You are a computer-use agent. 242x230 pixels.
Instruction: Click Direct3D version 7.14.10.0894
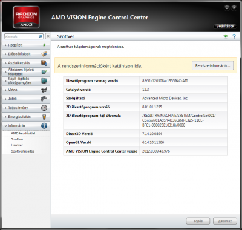point(152,134)
